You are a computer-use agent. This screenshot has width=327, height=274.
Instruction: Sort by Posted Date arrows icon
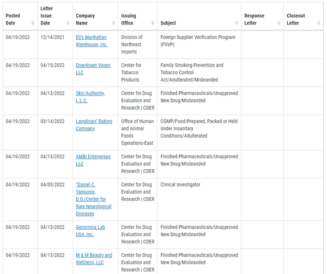point(33,23)
